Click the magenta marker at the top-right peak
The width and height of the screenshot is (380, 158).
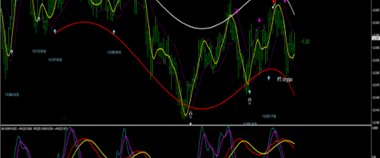click(x=285, y=1)
